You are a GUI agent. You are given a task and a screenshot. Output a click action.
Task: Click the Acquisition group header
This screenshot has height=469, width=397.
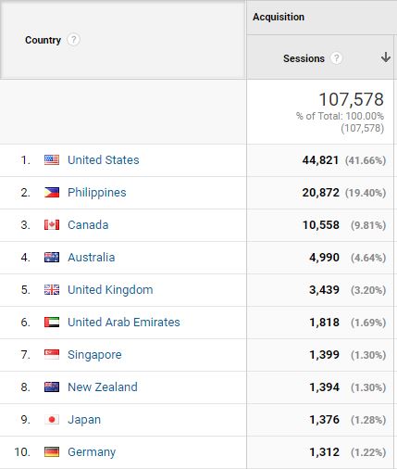pyautogui.click(x=279, y=17)
